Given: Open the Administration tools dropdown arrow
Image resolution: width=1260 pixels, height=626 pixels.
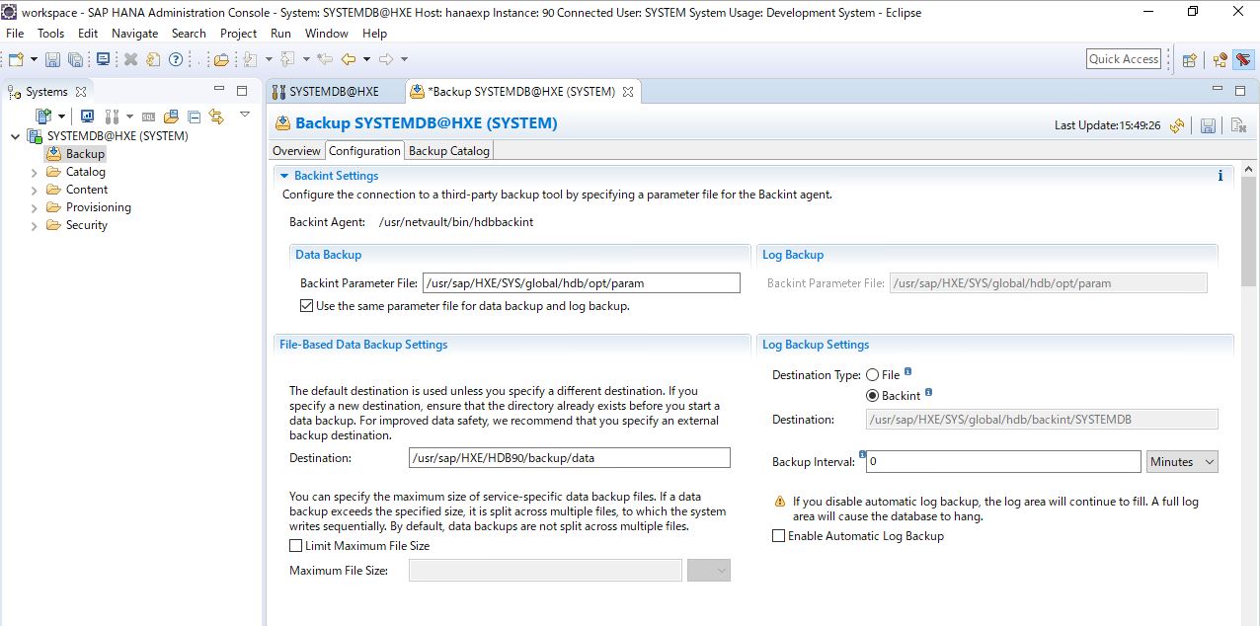Looking at the screenshot, I should click(x=128, y=117).
